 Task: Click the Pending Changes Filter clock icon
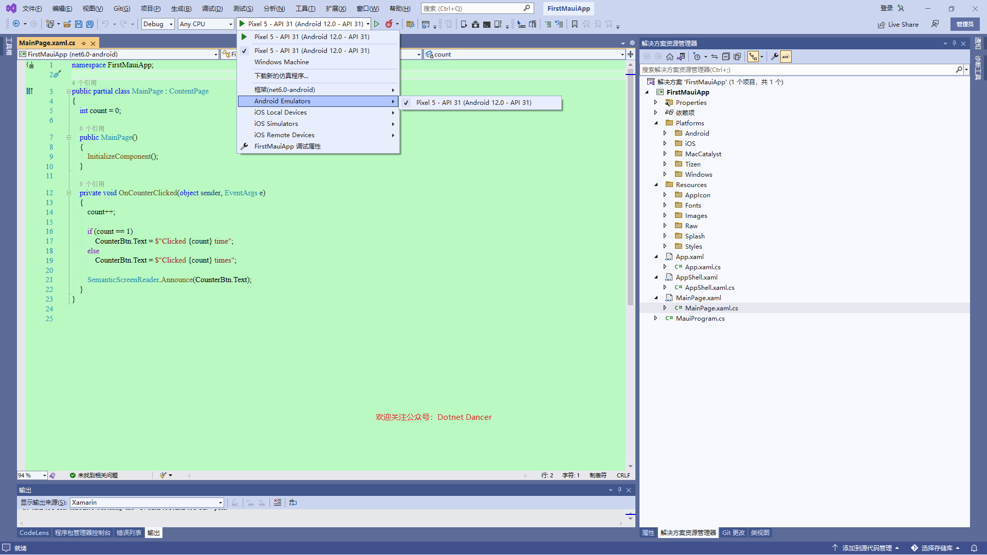point(697,57)
